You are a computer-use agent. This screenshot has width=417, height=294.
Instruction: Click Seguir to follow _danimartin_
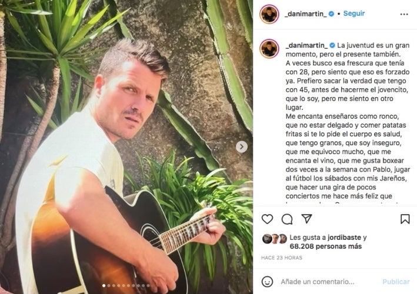click(353, 14)
